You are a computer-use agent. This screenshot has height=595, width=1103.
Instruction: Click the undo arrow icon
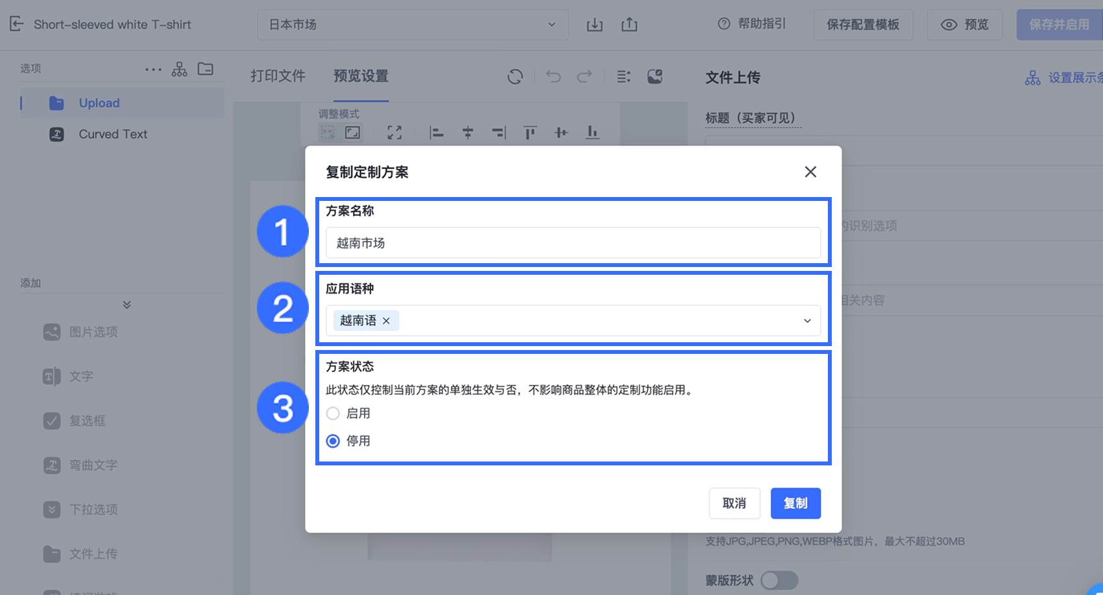pyautogui.click(x=553, y=76)
